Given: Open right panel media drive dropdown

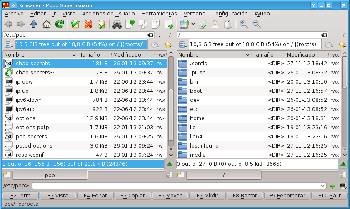Looking at the screenshot, I should 183,45.
